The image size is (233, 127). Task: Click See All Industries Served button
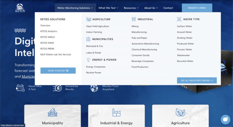coord(197,80)
